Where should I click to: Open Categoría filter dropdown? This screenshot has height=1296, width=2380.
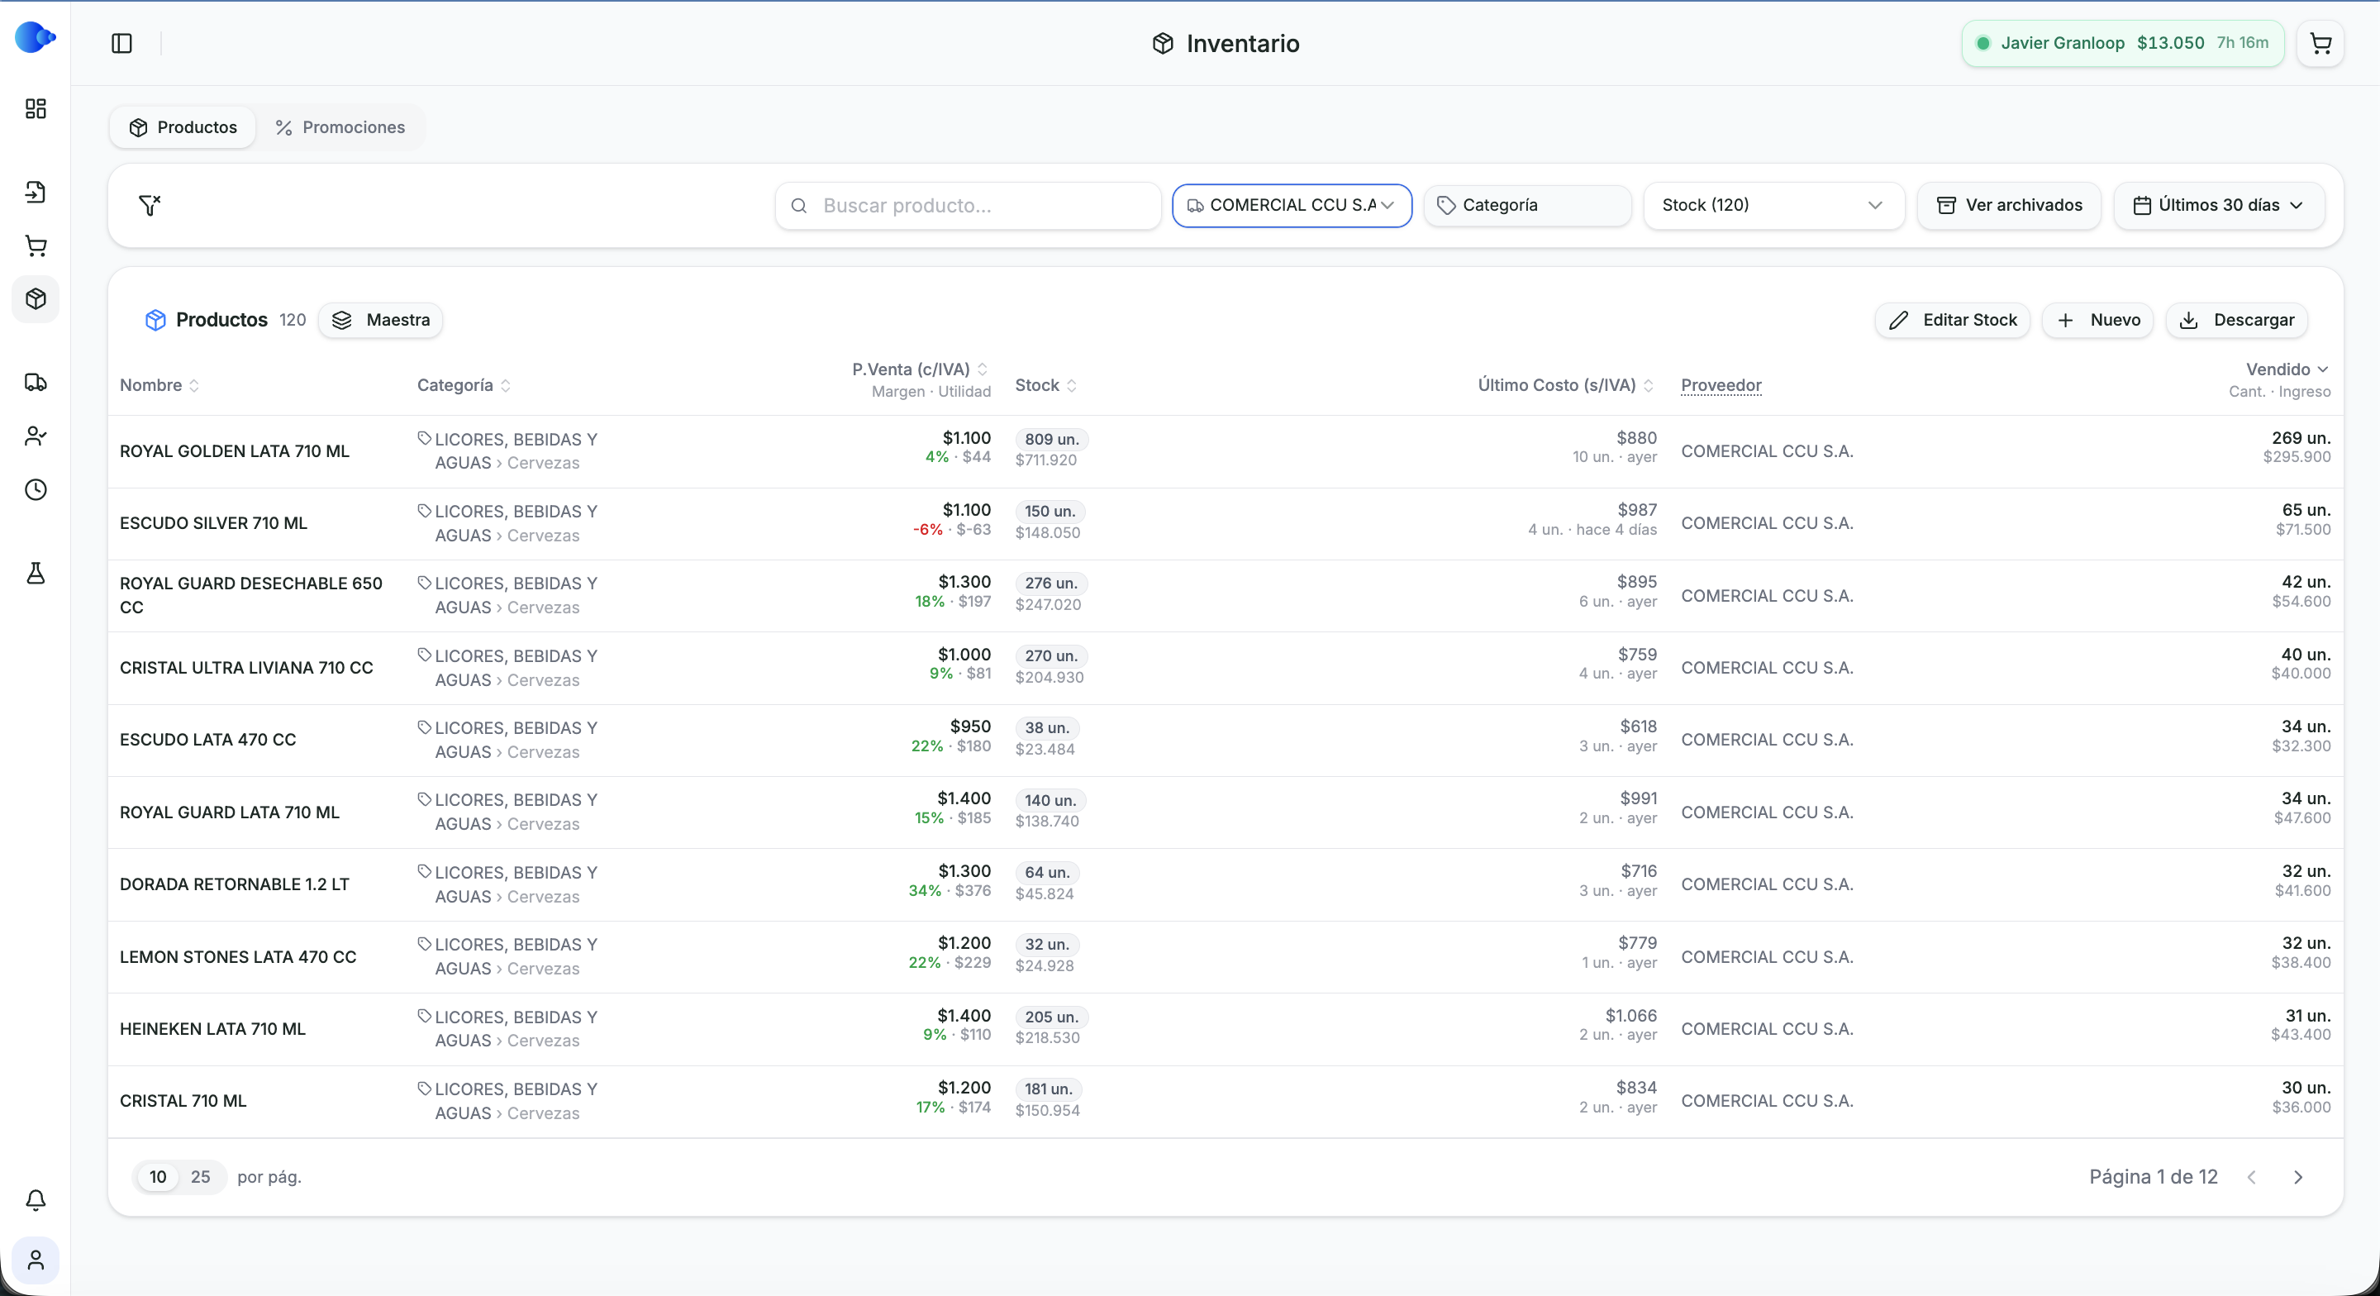1527,205
